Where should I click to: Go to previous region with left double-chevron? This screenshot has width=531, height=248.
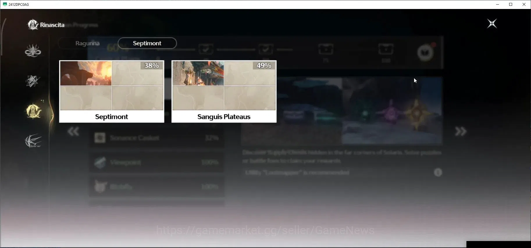pos(73,132)
